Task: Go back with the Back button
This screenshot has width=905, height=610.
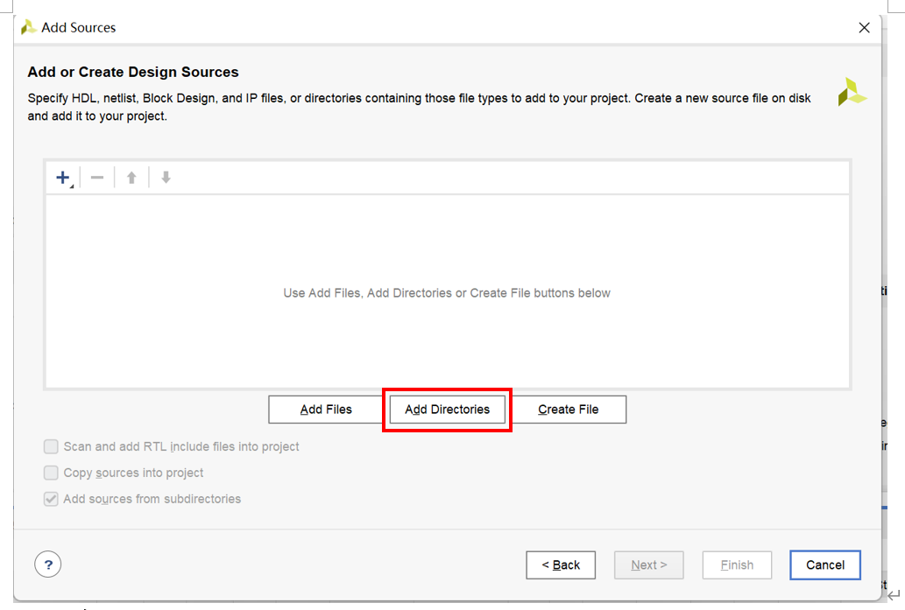Action: point(561,564)
